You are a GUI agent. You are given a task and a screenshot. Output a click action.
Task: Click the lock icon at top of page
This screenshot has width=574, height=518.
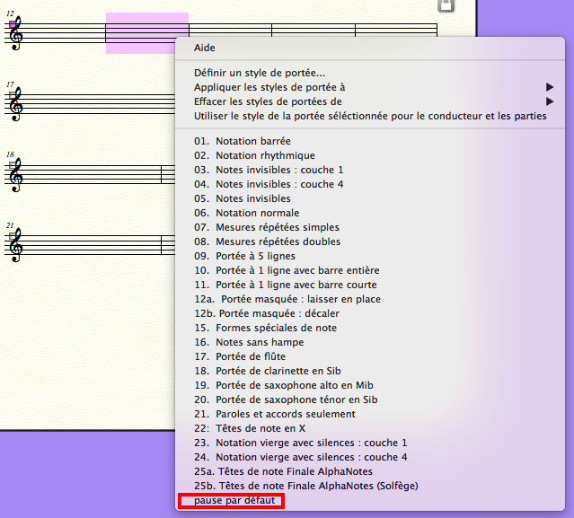pos(446,5)
